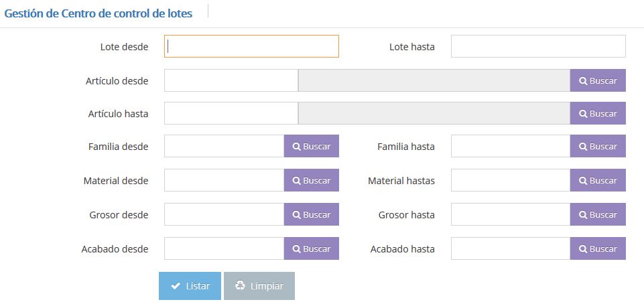The image size is (644, 302).
Task: Click the Familia hasta label
Action: pyautogui.click(x=406, y=147)
